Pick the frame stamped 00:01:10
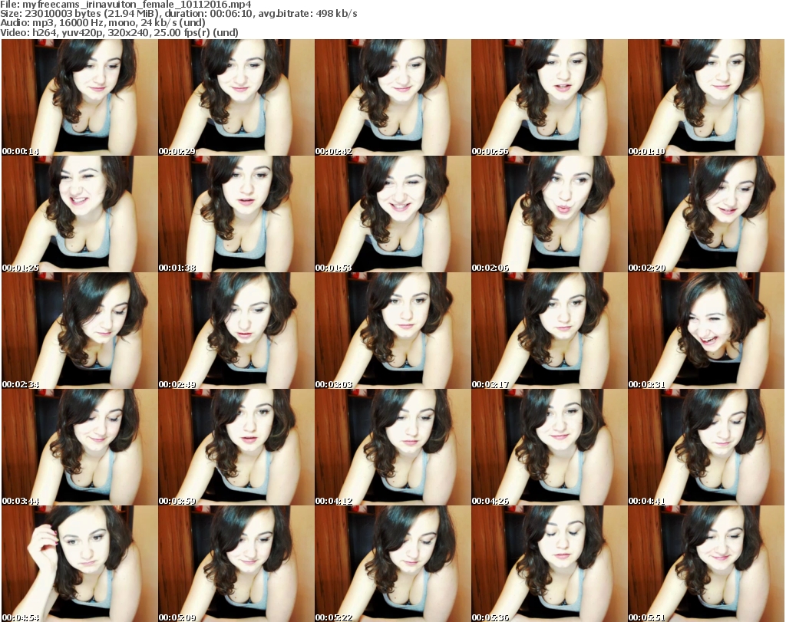The image size is (786, 622). coord(705,97)
